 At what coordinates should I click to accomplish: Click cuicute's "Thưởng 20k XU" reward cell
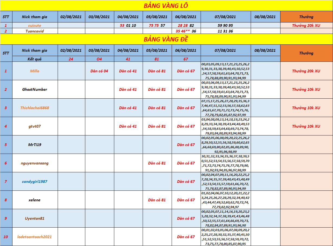(x=306, y=25)
